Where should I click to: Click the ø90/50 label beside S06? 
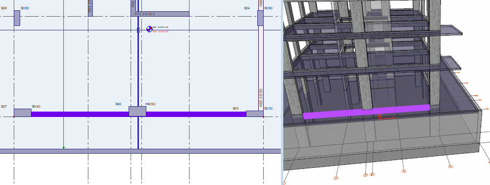point(151,104)
